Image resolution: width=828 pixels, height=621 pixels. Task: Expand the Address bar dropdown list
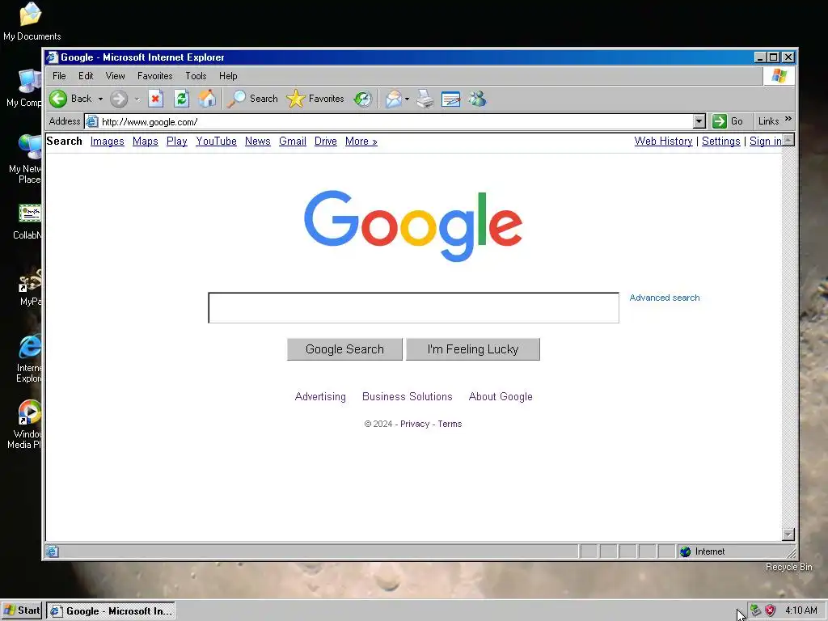click(699, 121)
